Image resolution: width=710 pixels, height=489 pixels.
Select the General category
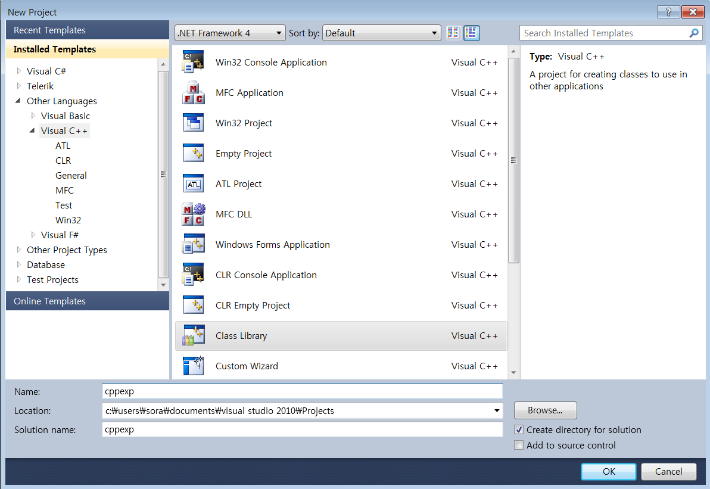click(x=71, y=176)
